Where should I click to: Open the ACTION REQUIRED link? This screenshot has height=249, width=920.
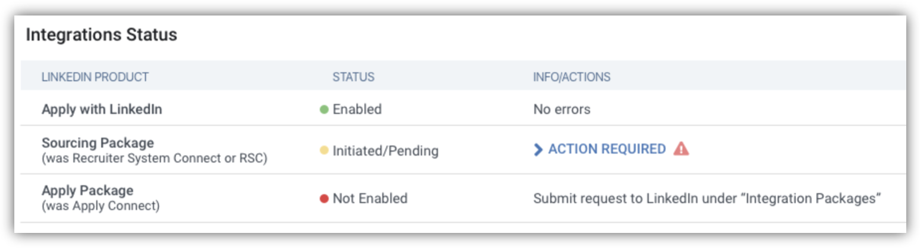click(x=607, y=149)
